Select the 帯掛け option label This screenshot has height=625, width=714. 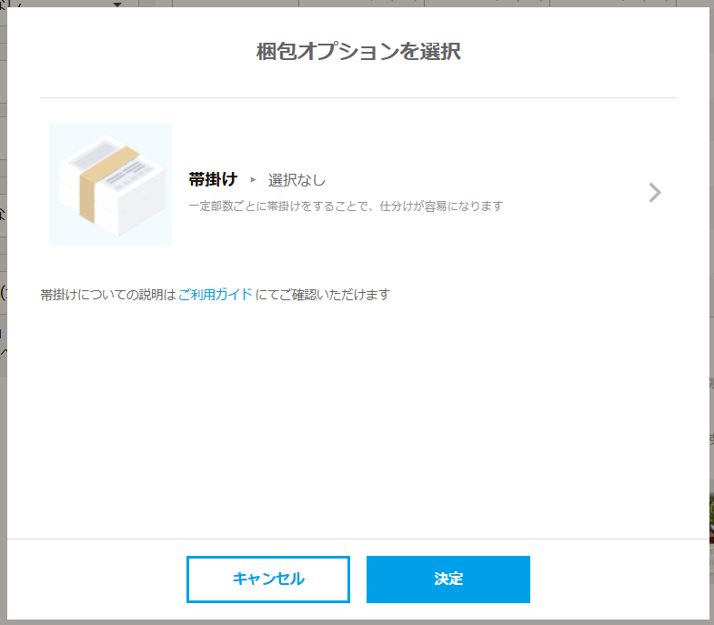pyautogui.click(x=212, y=179)
